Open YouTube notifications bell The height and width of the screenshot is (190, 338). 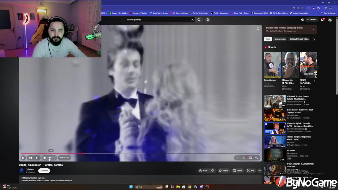[x=322, y=20]
